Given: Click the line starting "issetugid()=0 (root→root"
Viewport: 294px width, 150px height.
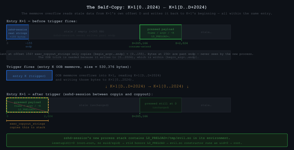Looking at the screenshot, I should [x=147, y=143].
